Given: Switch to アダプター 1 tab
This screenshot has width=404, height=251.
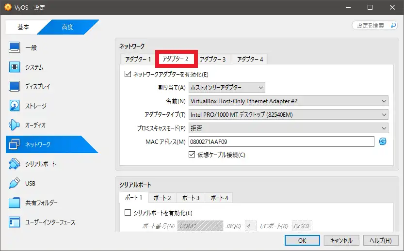Looking at the screenshot, I should pos(138,60).
